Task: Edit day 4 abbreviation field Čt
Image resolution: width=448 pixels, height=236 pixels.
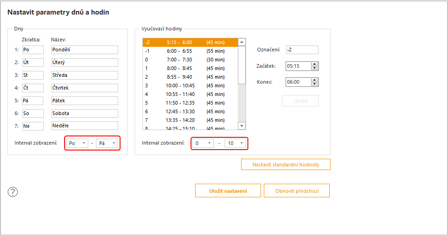Action: pyautogui.click(x=33, y=88)
